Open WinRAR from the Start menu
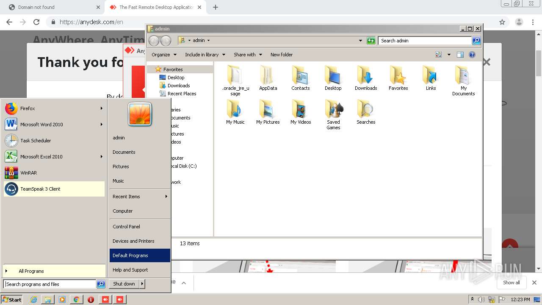Image resolution: width=542 pixels, height=305 pixels. point(54,173)
